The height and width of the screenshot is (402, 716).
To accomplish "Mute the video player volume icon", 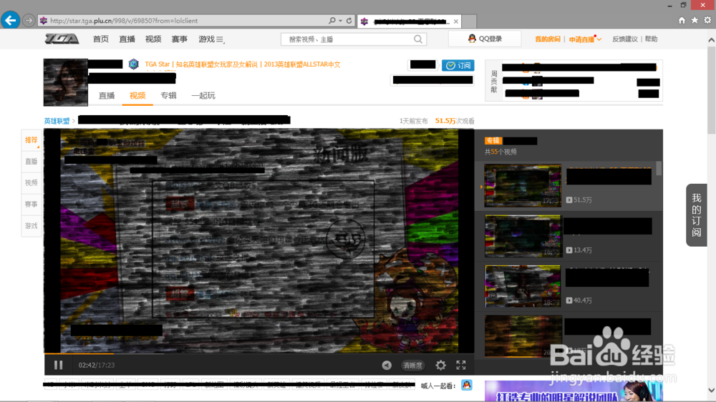I will [x=387, y=365].
